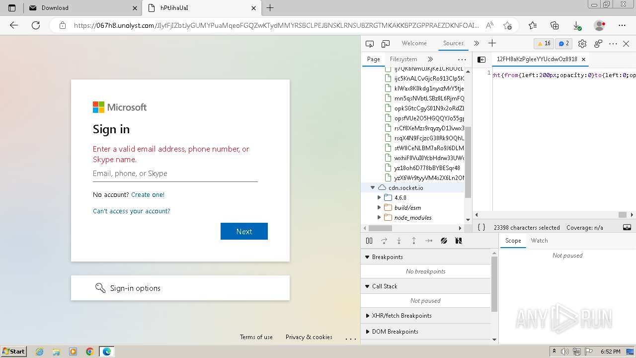Click the Create one! link
The width and height of the screenshot is (636, 358).
click(148, 195)
